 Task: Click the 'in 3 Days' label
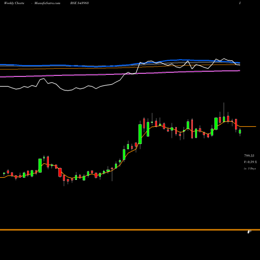[250, 168]
